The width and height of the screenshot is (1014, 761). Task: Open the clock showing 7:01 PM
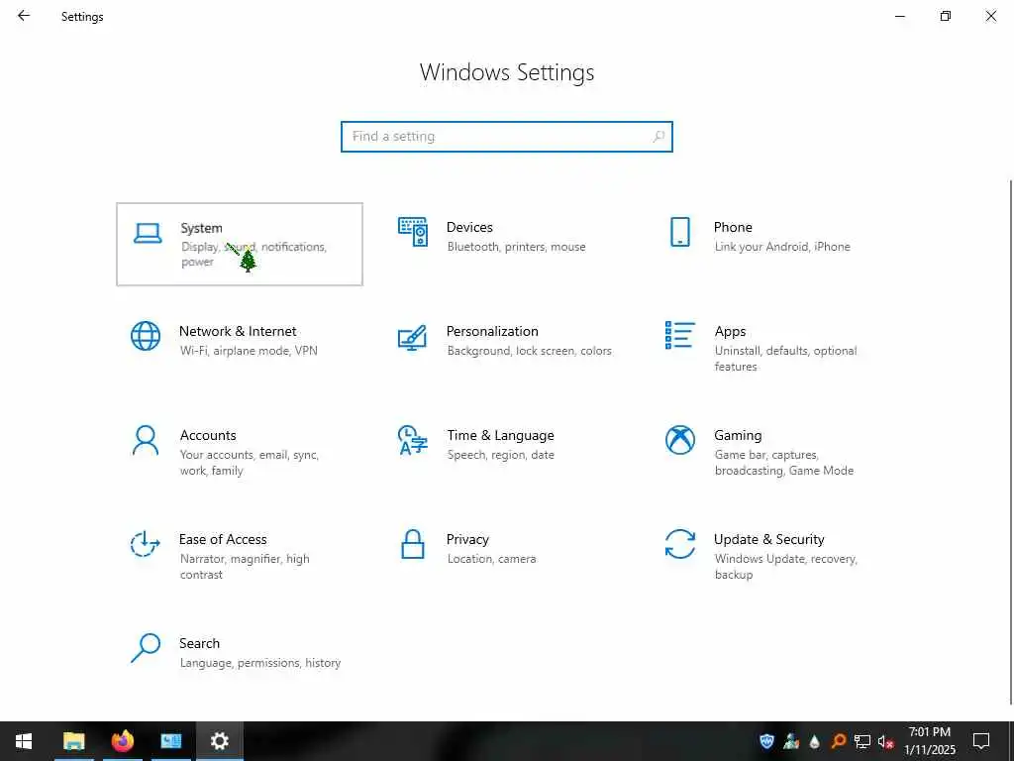(929, 741)
